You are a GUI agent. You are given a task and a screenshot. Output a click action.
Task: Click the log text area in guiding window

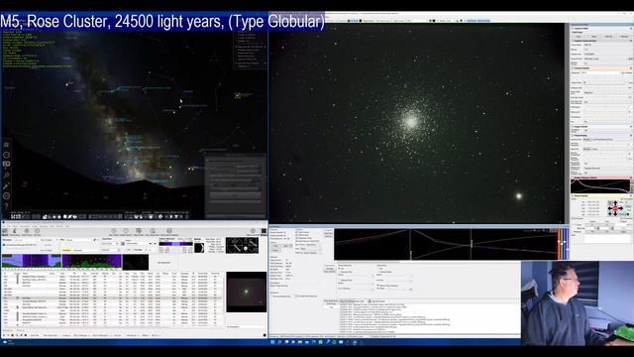[x=430, y=319]
